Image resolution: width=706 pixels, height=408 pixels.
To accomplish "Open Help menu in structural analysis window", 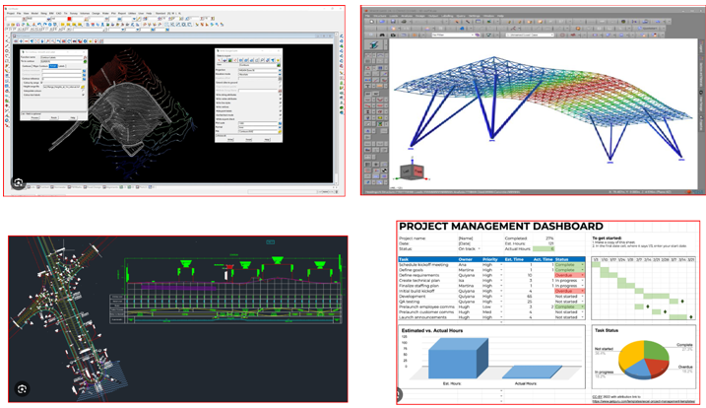I will point(500,16).
